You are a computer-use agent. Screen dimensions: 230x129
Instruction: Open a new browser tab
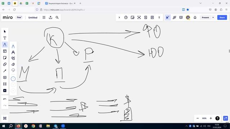click(x=80, y=3)
